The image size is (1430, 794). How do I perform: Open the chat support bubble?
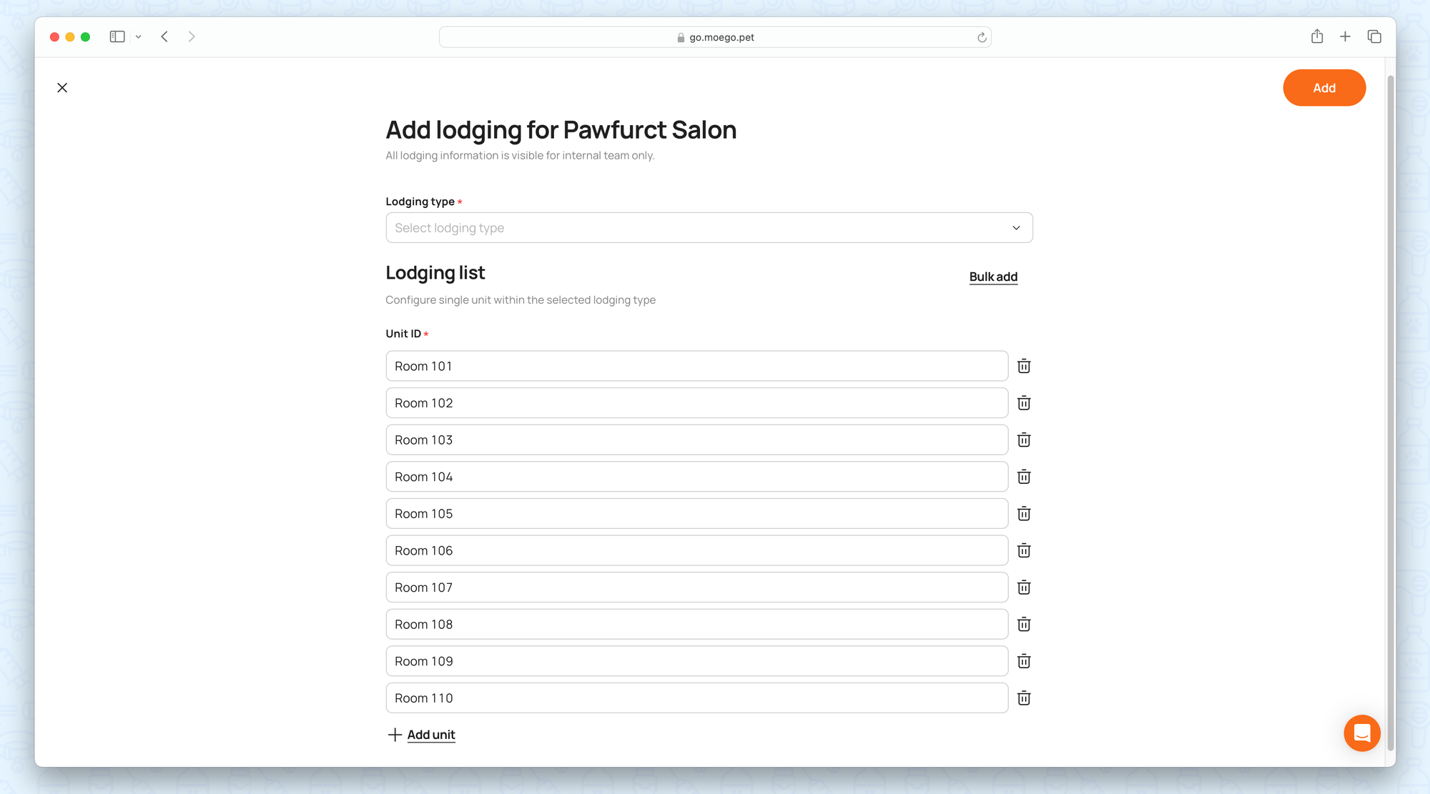point(1361,733)
